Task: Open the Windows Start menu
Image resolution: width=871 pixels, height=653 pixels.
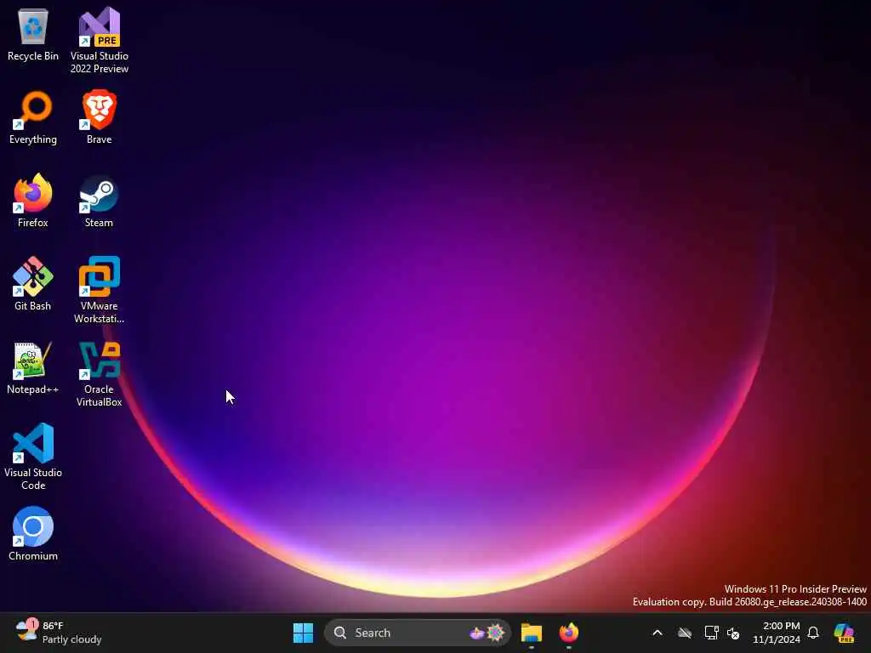Action: point(304,633)
